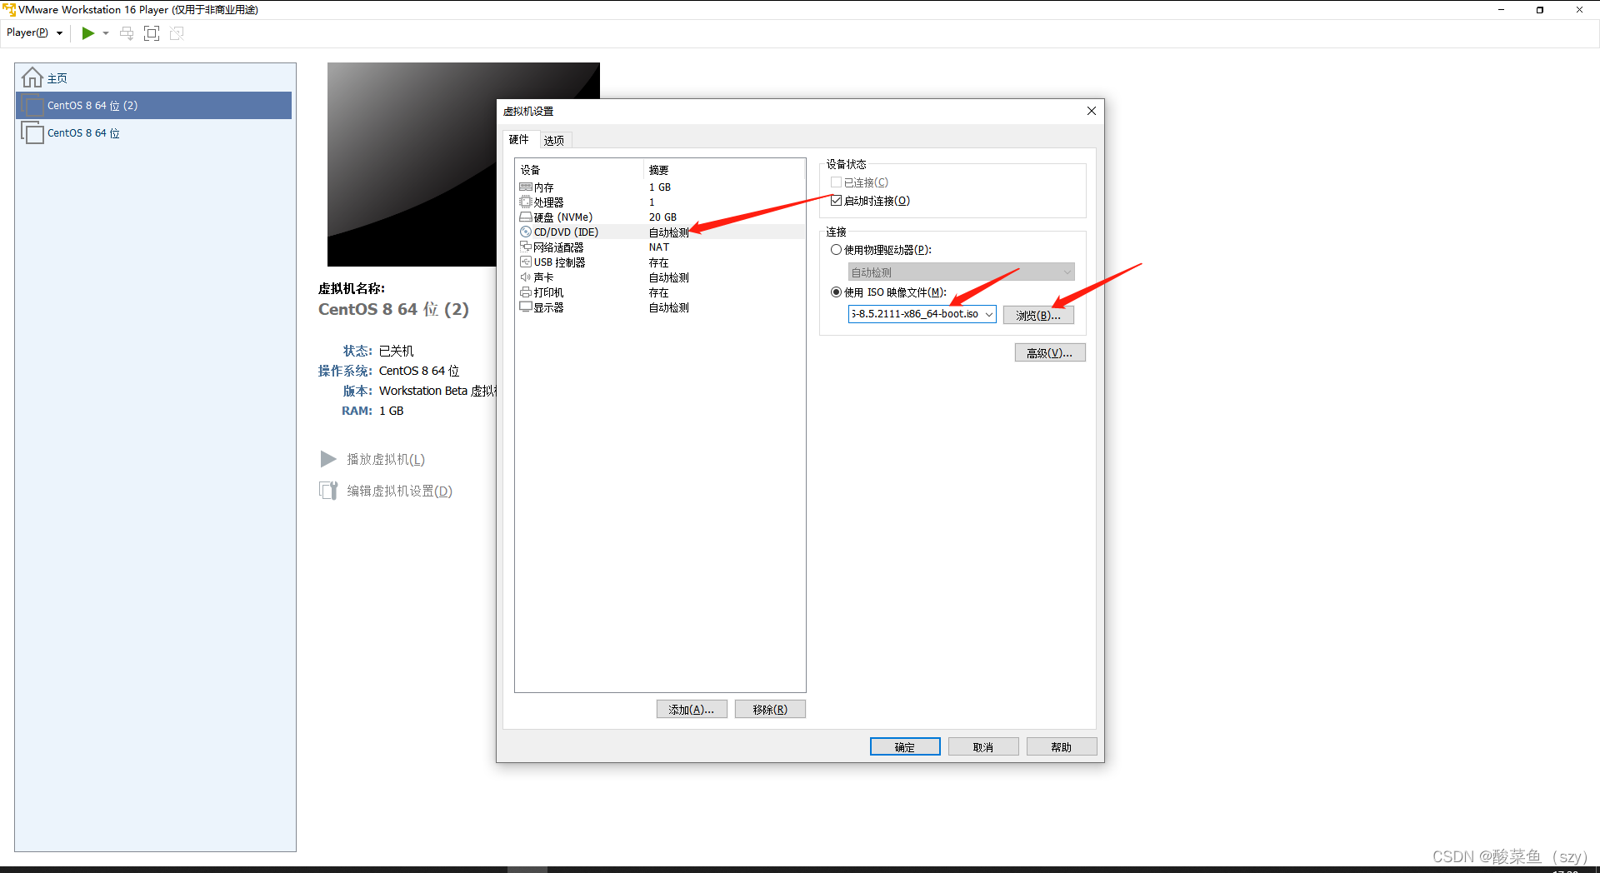Select the 处理器 processor device icon

pos(526,202)
